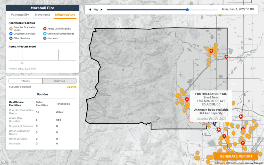Click the Generate Report button

tap(236, 156)
